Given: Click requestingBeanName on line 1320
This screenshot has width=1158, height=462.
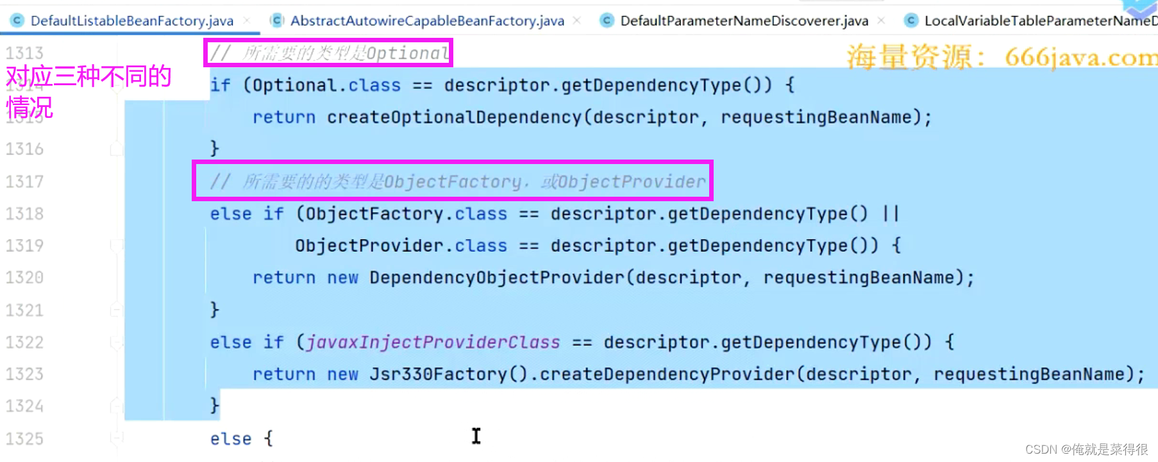Looking at the screenshot, I should click(858, 277).
